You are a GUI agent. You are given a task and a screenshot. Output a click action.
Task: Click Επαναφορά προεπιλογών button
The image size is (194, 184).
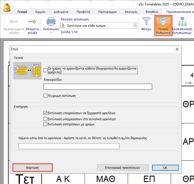[x=123, y=168]
